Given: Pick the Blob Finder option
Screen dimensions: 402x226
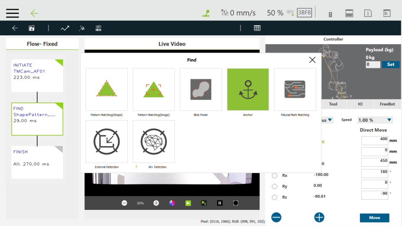Looking at the screenshot, I should (x=201, y=89).
